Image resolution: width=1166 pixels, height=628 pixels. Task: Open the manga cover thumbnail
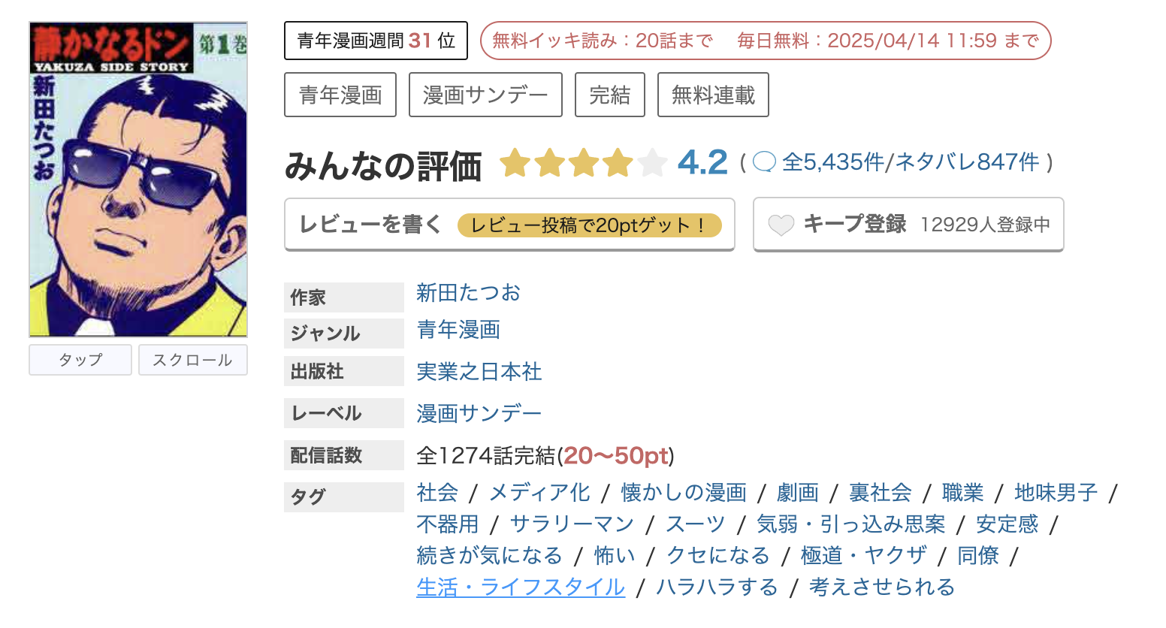click(137, 178)
